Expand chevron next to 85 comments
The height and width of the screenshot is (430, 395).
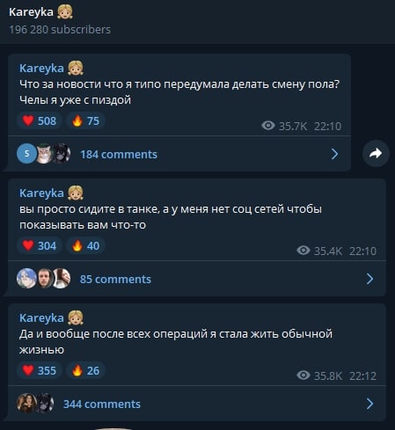[369, 279]
